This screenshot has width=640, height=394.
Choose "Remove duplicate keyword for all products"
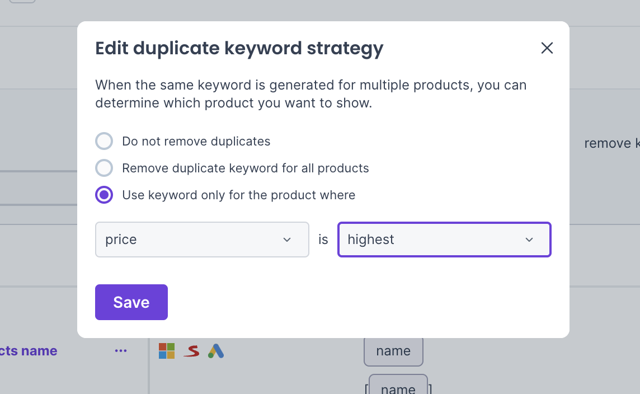coord(104,168)
